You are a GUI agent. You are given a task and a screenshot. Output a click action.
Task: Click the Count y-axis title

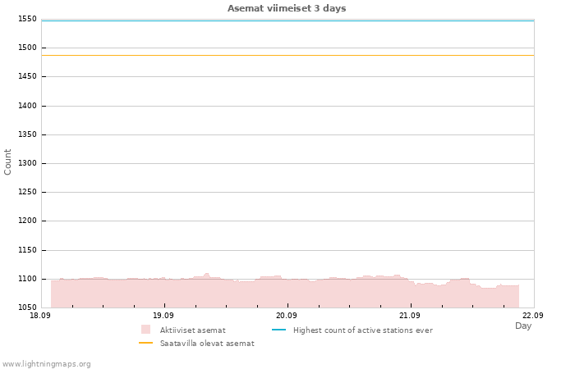[7, 162]
